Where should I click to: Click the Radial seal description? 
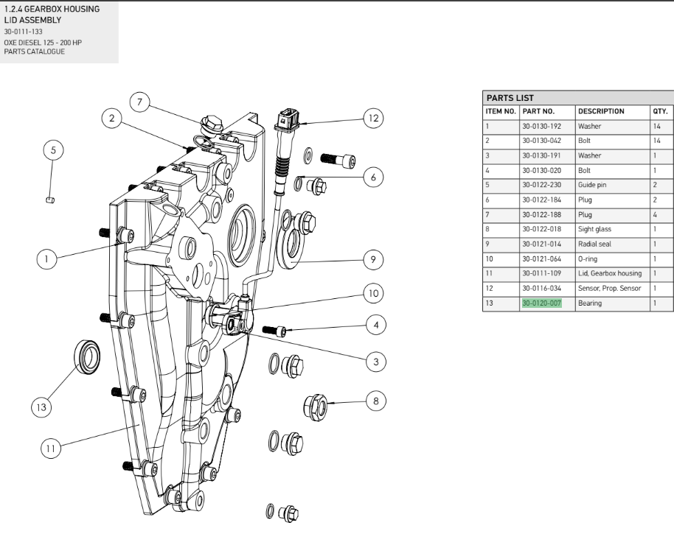[594, 244]
